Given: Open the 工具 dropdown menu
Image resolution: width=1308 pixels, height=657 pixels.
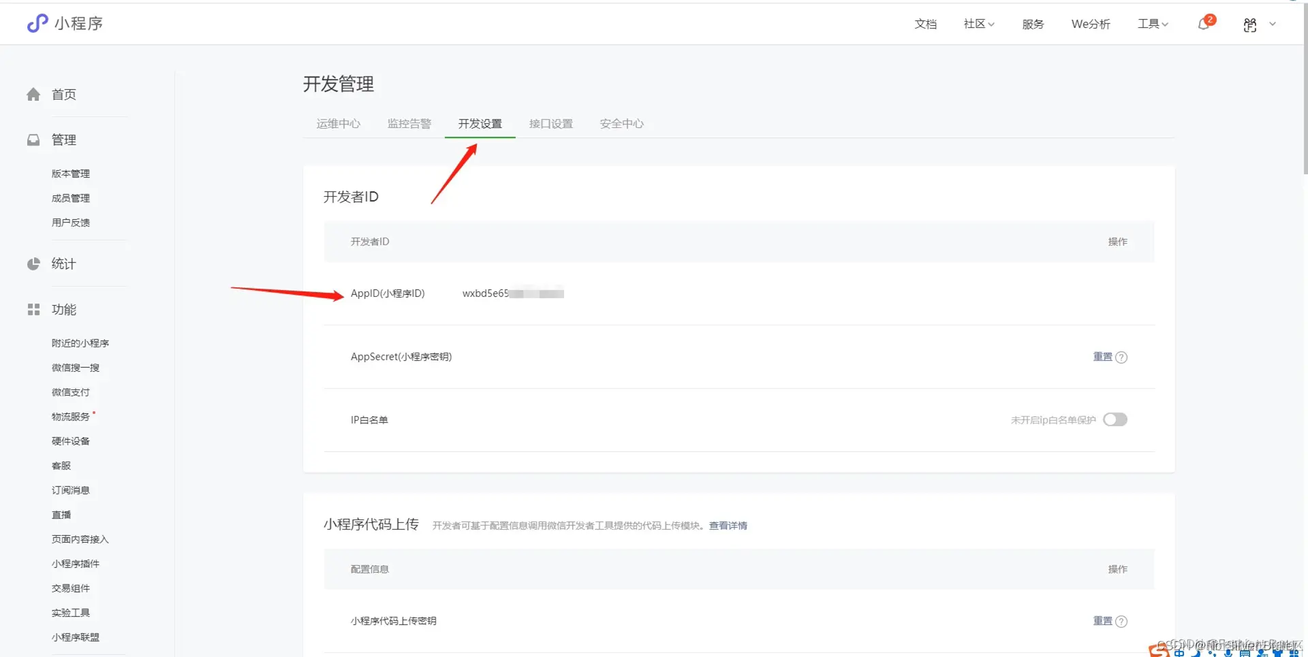Looking at the screenshot, I should [1151, 24].
